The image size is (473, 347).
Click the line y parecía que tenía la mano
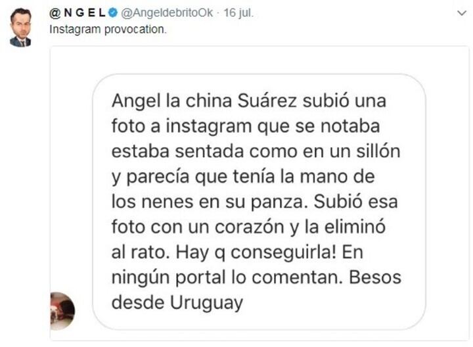243,177
